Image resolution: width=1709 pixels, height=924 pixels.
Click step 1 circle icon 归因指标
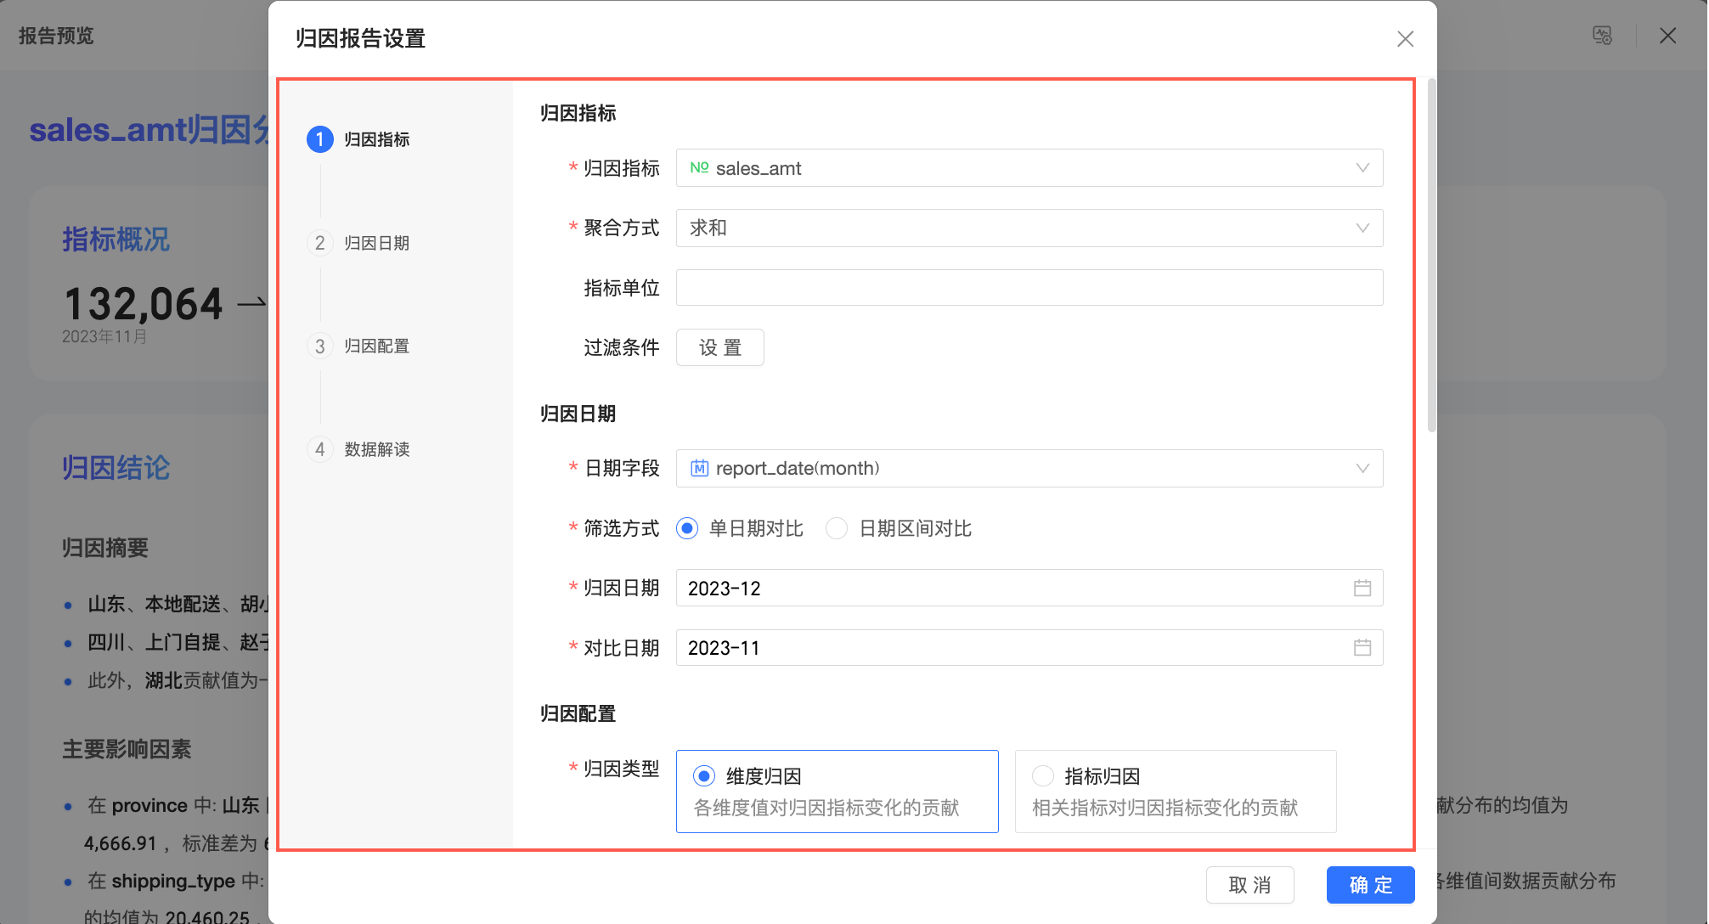tap(320, 139)
